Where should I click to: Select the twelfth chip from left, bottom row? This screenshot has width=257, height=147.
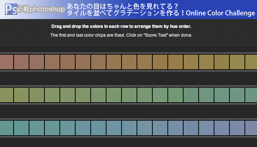175,128
